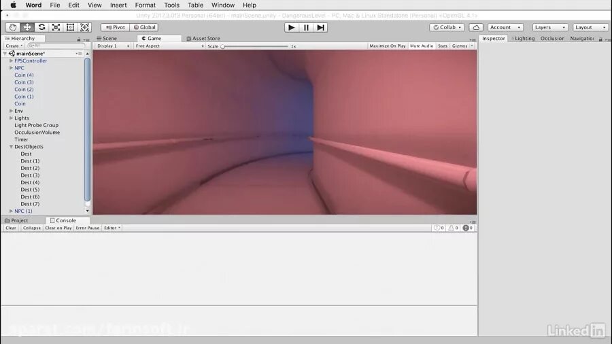Toggle the Stats overlay
This screenshot has height=344, width=612.
coord(443,46)
